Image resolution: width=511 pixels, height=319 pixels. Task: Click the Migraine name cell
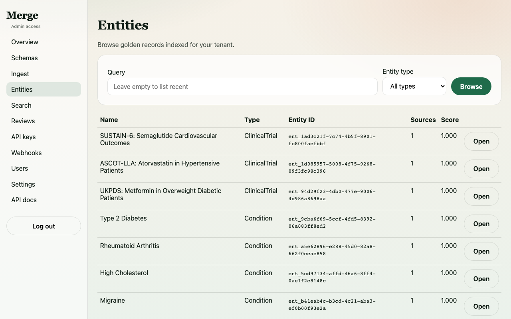112,300
